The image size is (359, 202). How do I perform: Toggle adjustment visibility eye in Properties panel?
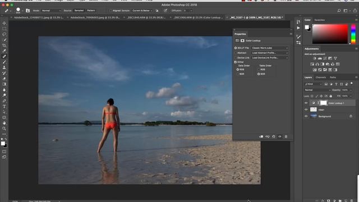[x=280, y=136]
